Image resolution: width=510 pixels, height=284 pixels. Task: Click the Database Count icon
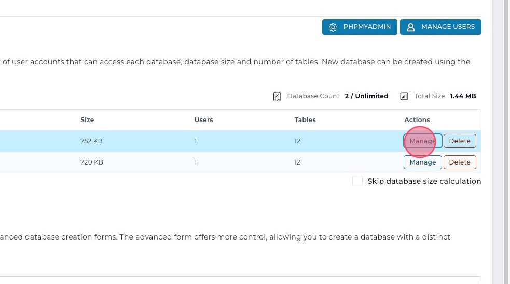tap(277, 96)
